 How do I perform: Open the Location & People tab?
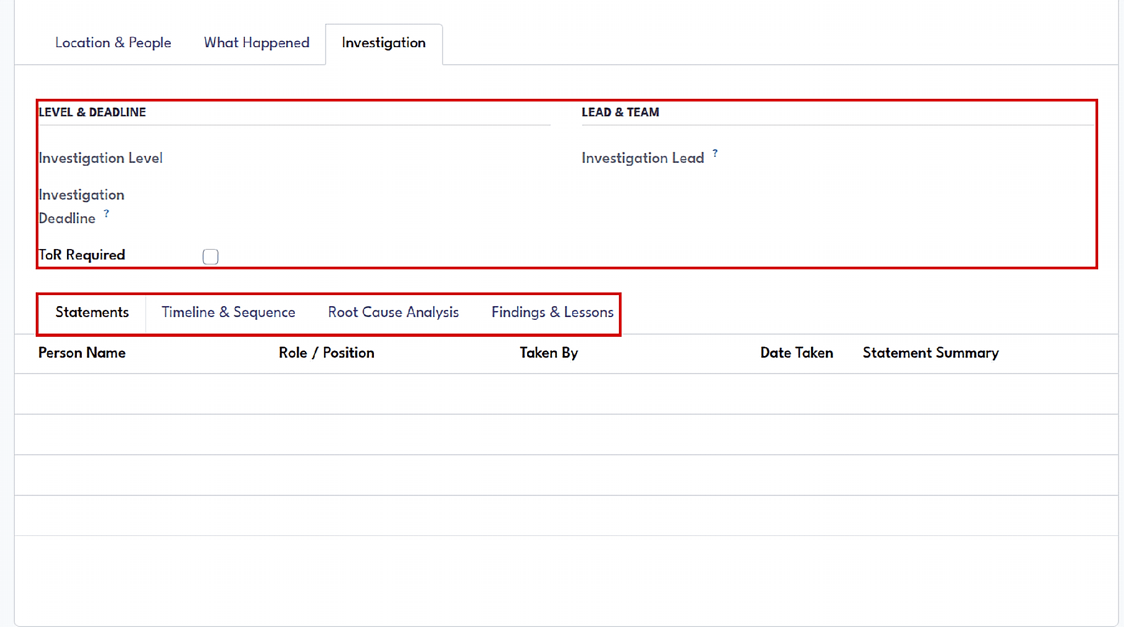[x=113, y=43]
